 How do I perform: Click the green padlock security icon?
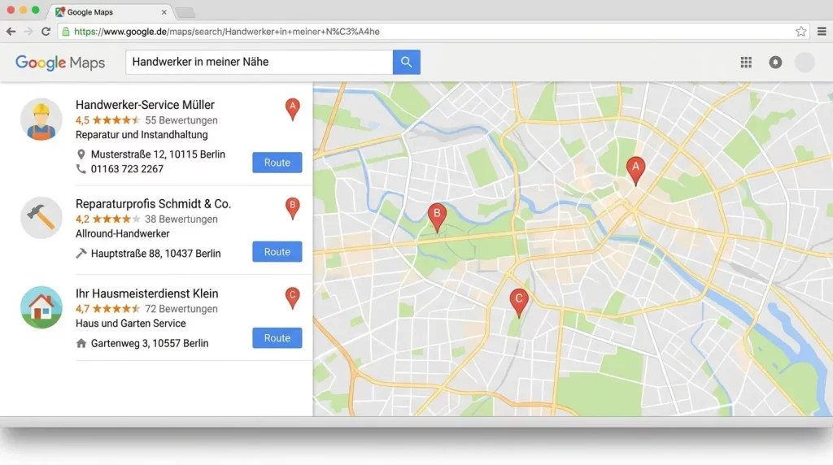66,32
